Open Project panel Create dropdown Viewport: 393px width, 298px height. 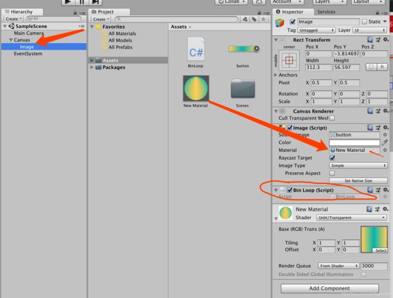(x=101, y=19)
